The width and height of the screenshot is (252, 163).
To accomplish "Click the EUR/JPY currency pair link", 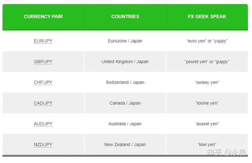I will 43,41.
